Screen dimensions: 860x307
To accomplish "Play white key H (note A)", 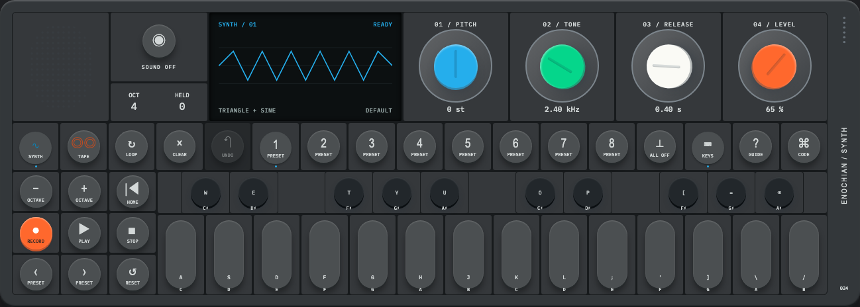I will 420,254.
